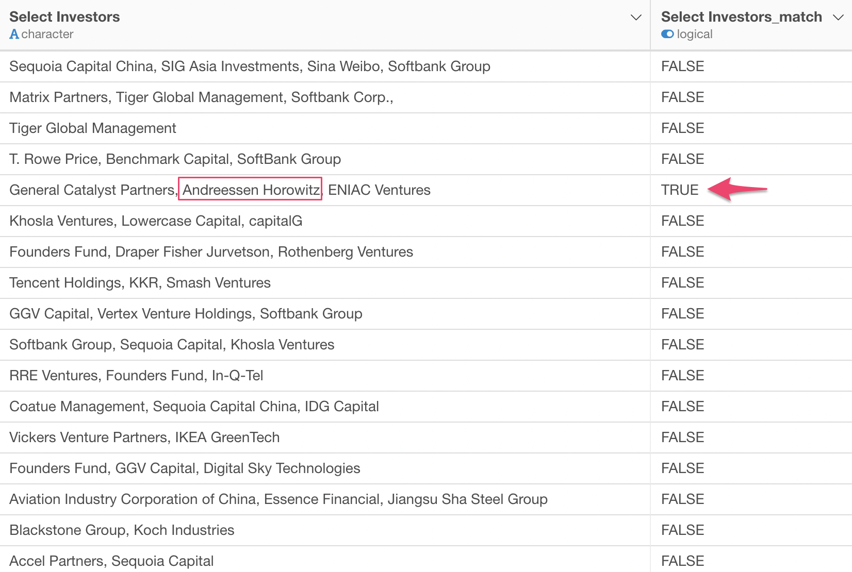This screenshot has width=852, height=572.
Task: Select the Matrix Partners, Tiger Global Management cell
Action: coord(325,97)
